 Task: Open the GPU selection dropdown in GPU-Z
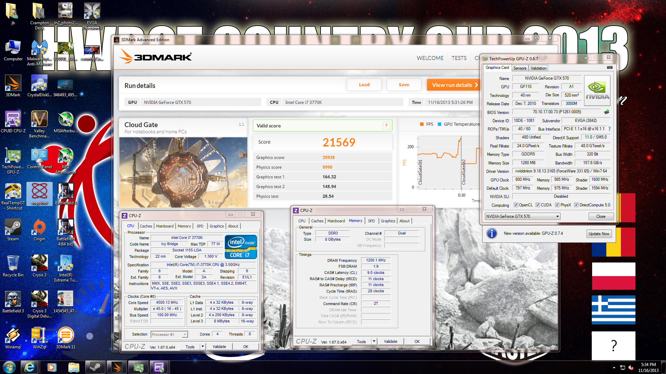522,216
